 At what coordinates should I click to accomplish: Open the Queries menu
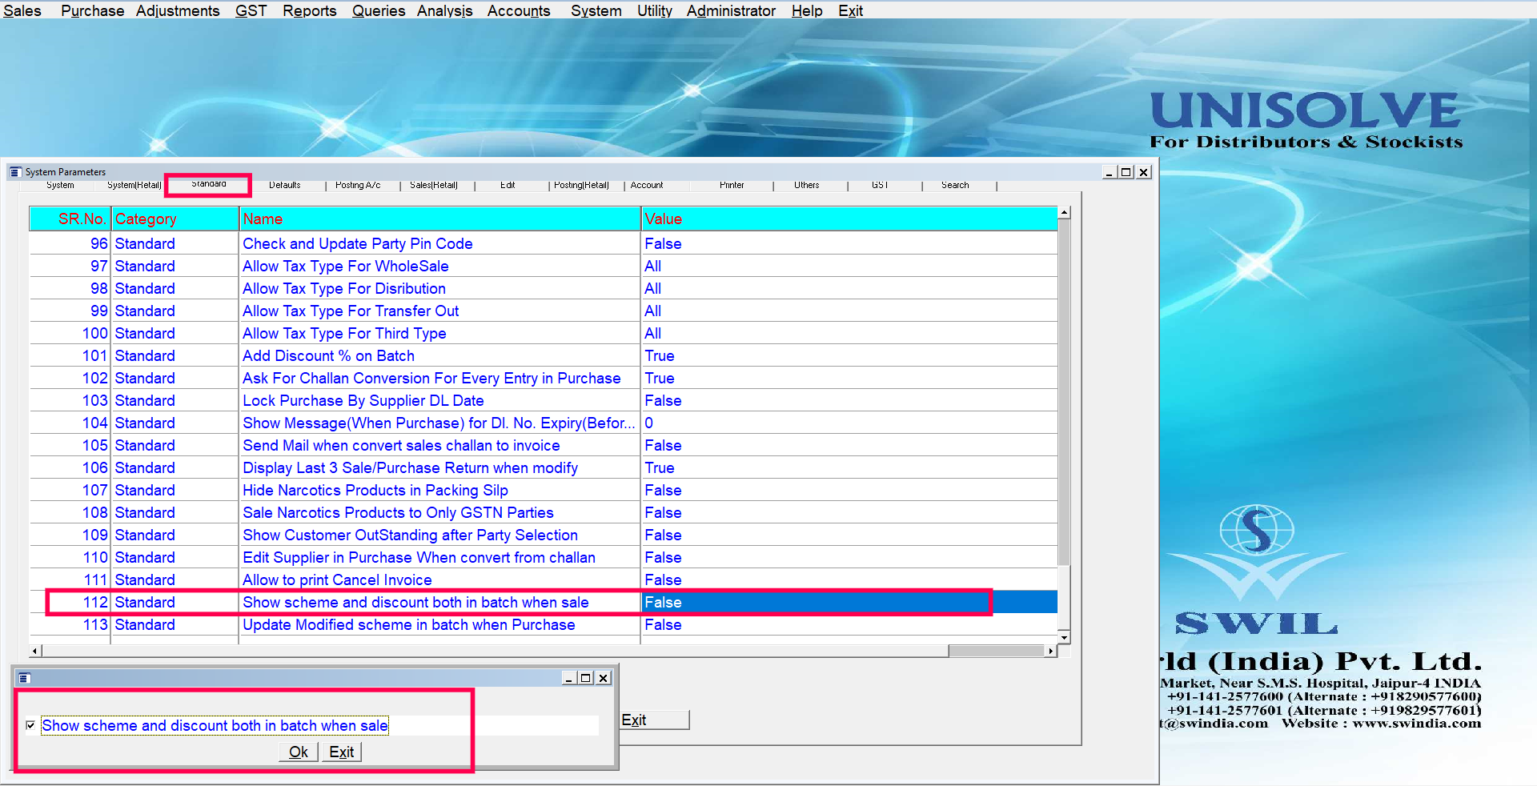[x=379, y=10]
